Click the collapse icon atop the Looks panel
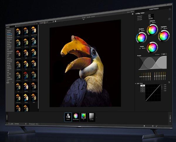 pos(37,23)
